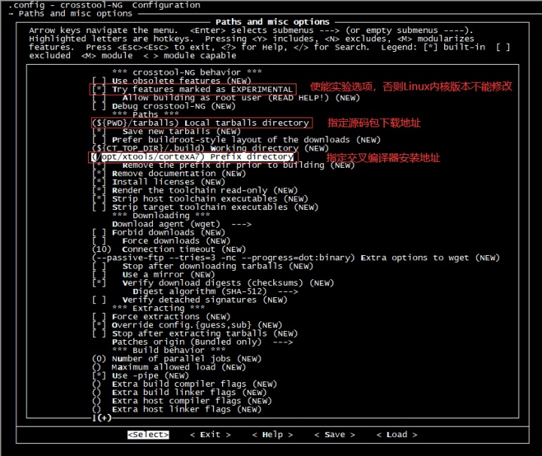Enable Verify detached signatures
This screenshot has width=542, height=456.
(190, 299)
